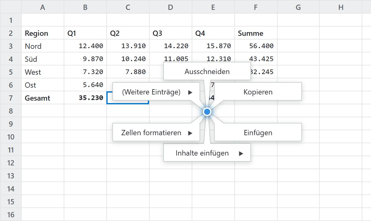Select column A header
371x221 pixels.
[43, 7]
